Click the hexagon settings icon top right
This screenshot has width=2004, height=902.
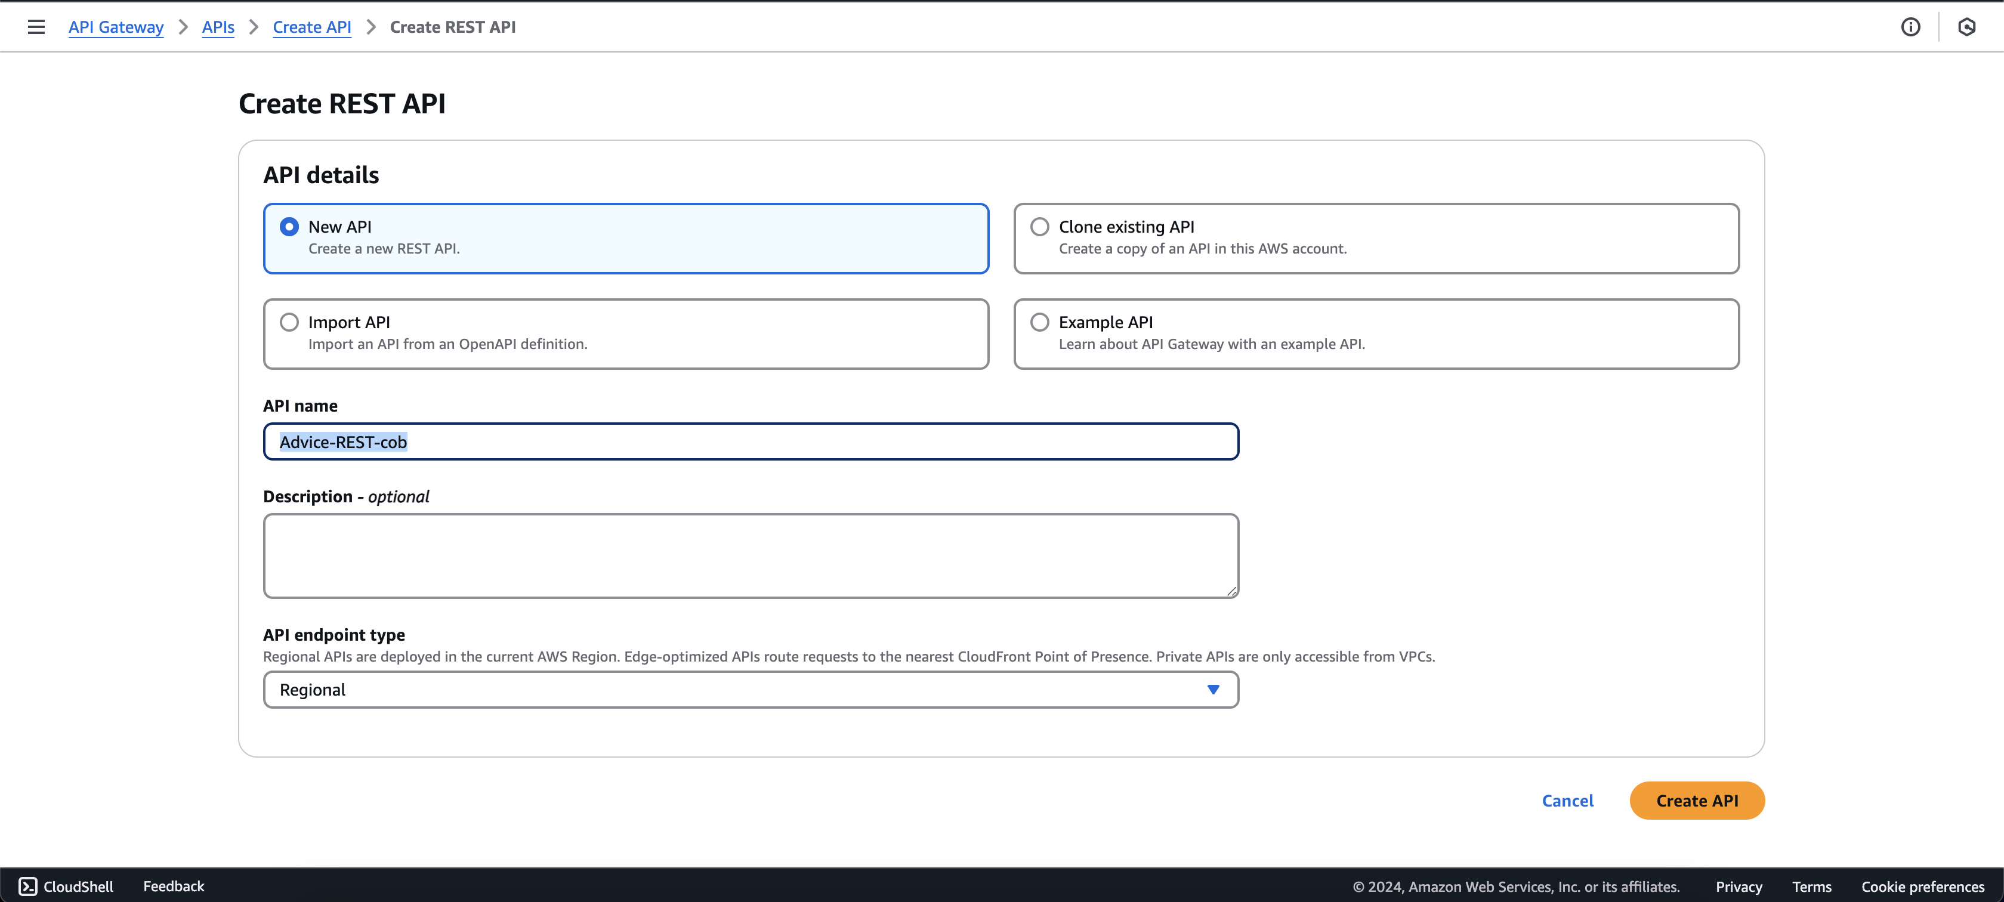pyautogui.click(x=1966, y=27)
